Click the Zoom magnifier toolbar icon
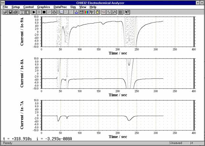The height and width of the screenshot is (146, 205). pos(66,12)
